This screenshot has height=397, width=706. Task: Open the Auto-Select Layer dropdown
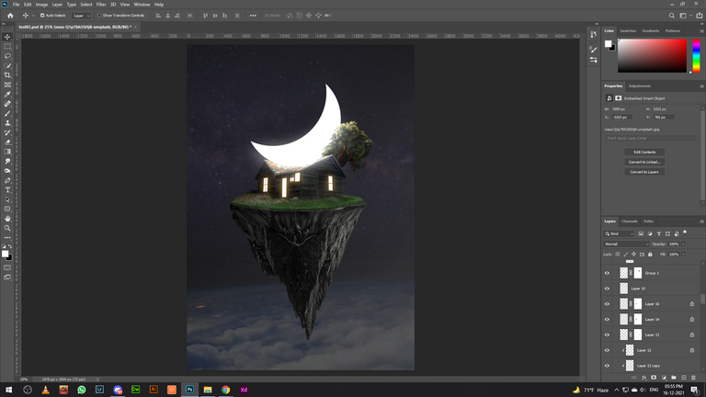click(x=82, y=16)
